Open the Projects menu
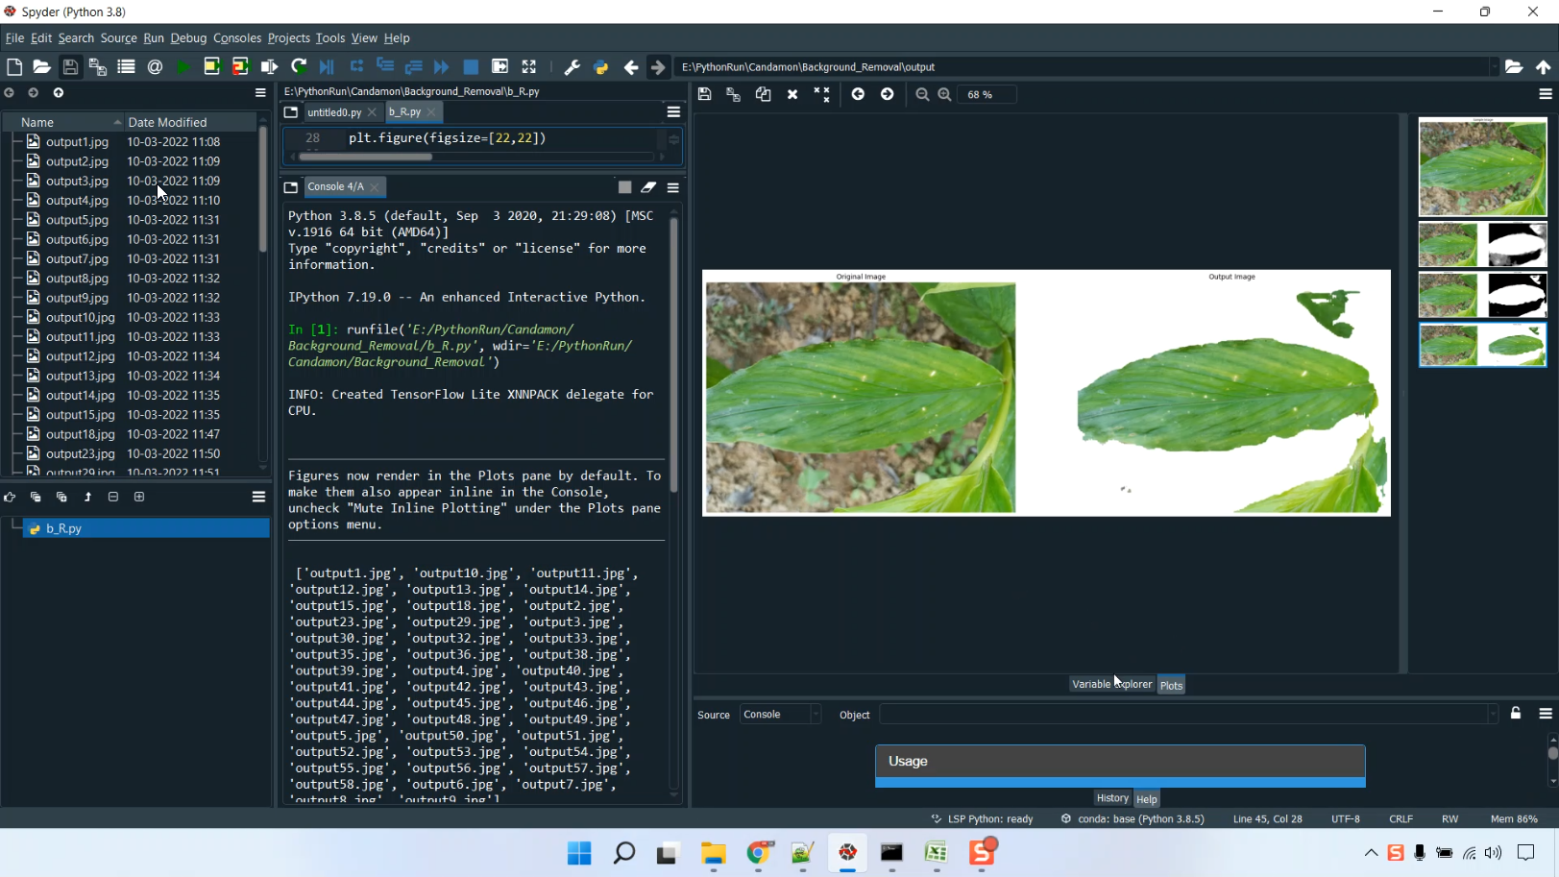The height and width of the screenshot is (877, 1559). [x=288, y=38]
